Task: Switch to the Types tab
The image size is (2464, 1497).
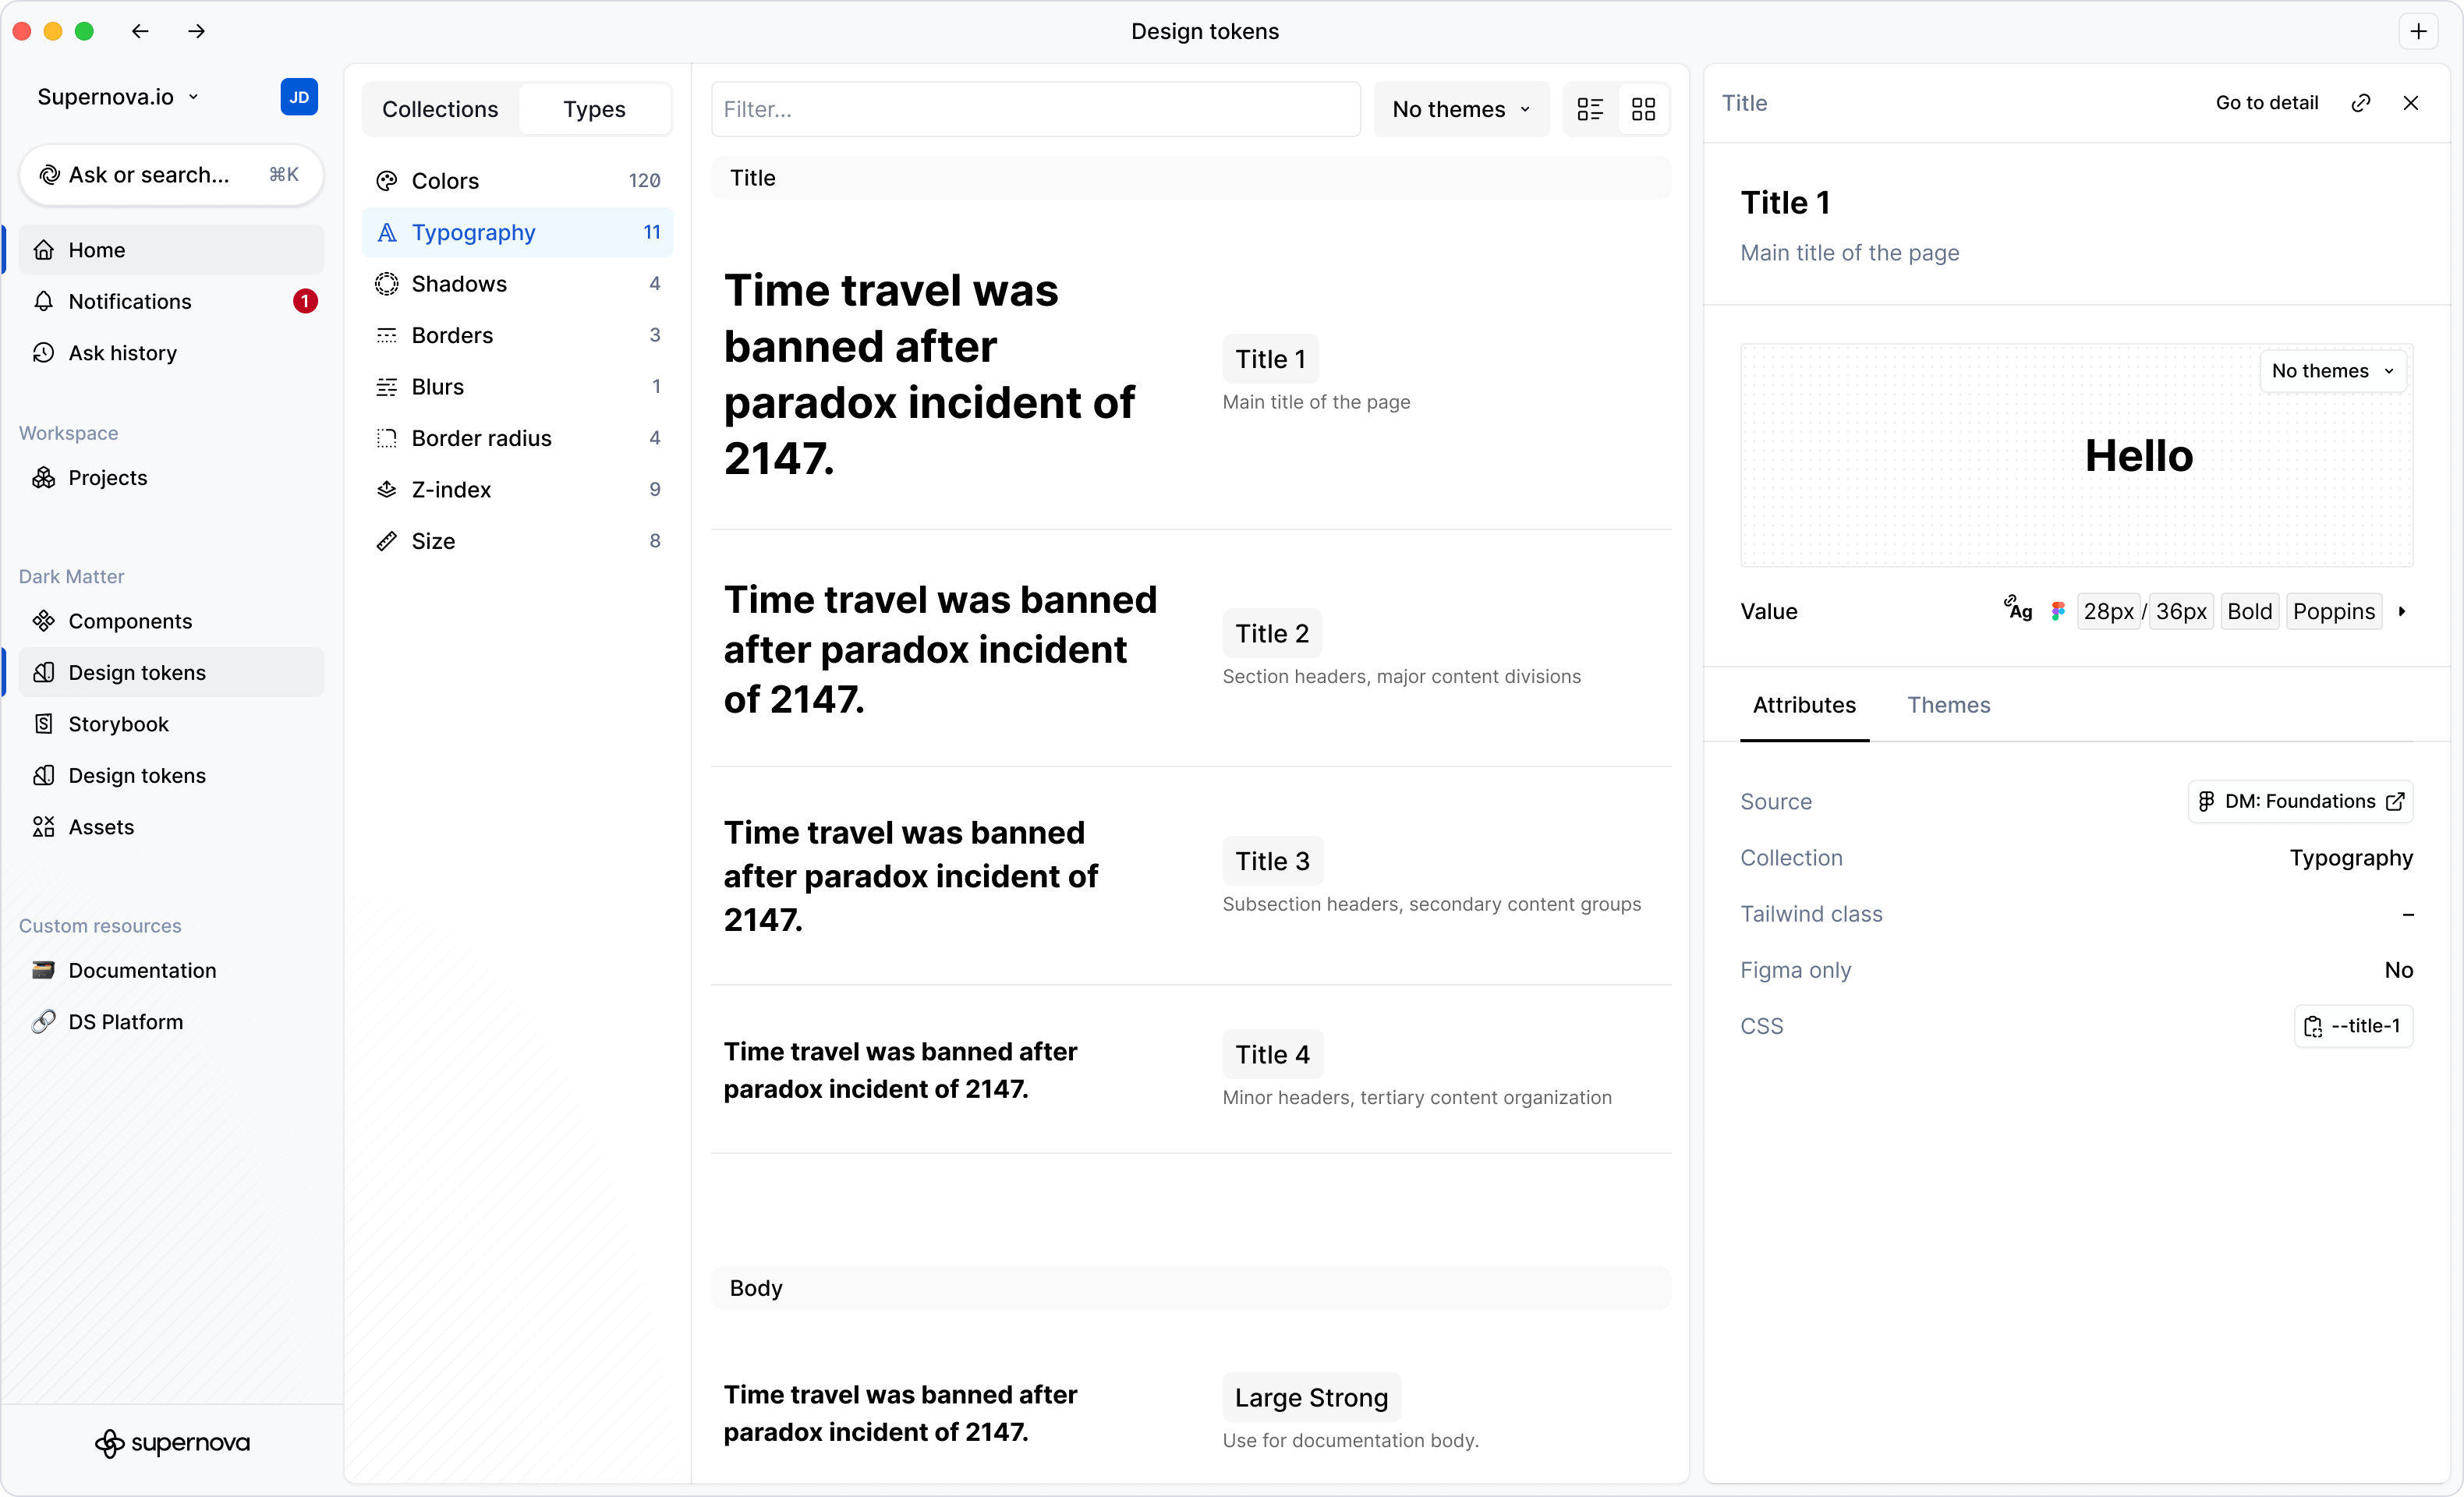Action: [594, 109]
